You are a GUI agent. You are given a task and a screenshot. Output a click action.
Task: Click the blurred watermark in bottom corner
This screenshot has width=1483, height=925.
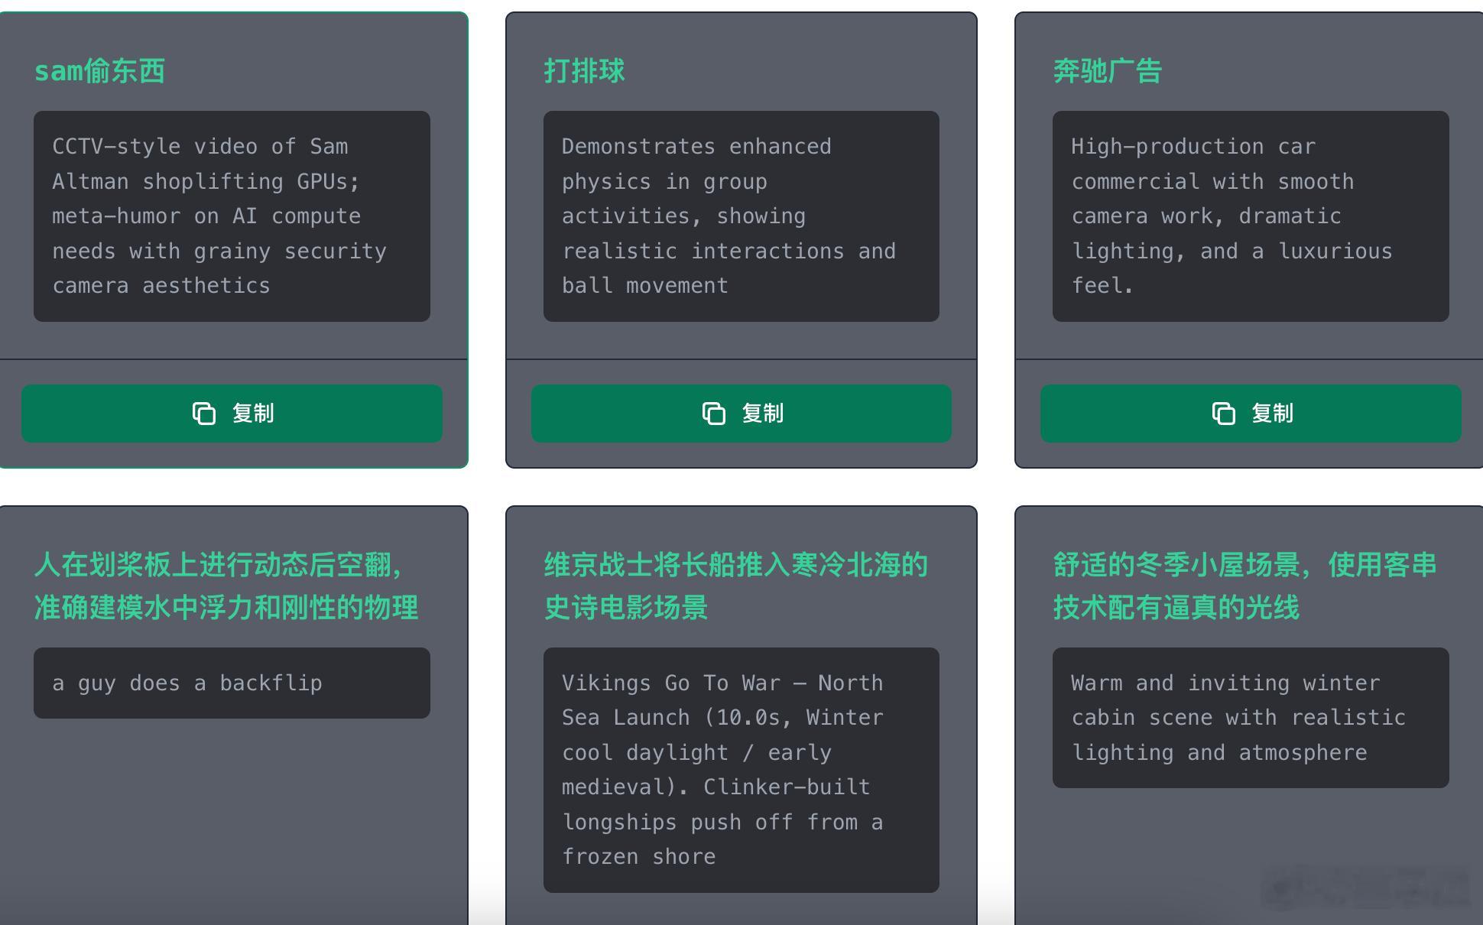click(1365, 888)
